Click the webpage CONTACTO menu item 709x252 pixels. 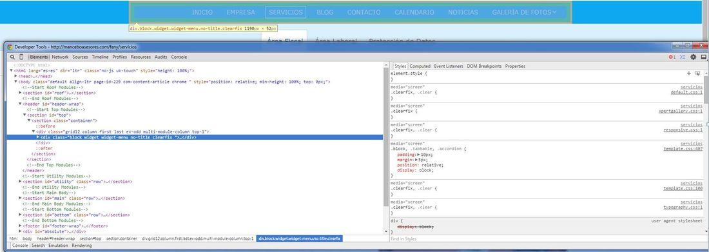364,12
